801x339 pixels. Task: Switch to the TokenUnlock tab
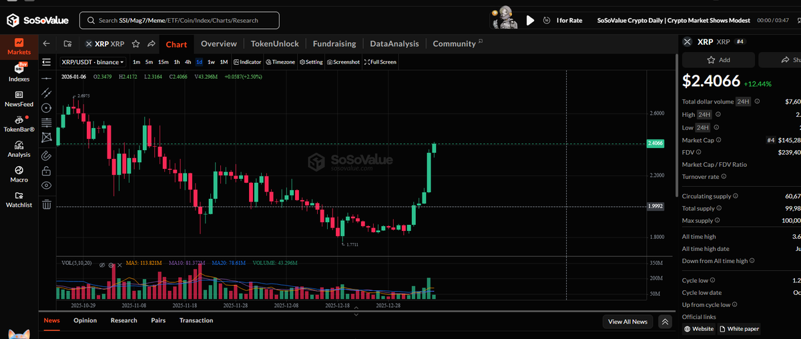point(275,44)
